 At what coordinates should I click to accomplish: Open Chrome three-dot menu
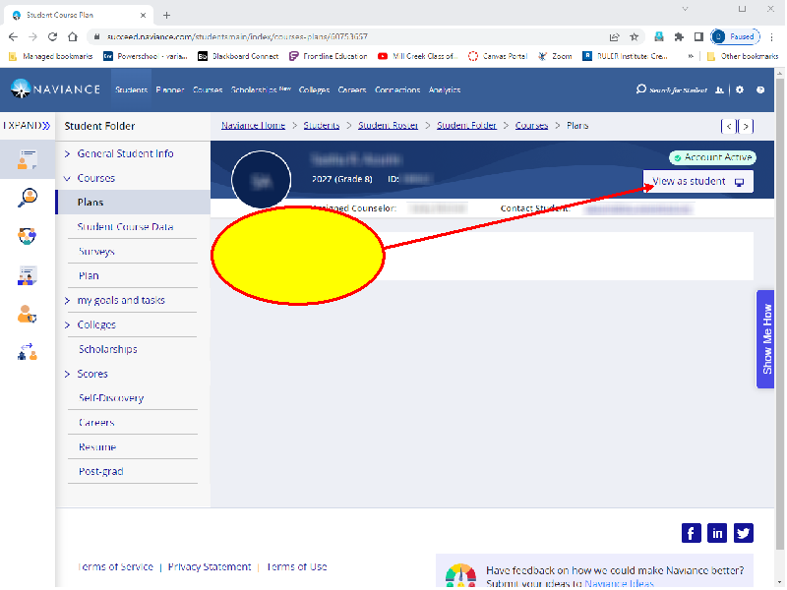click(772, 36)
